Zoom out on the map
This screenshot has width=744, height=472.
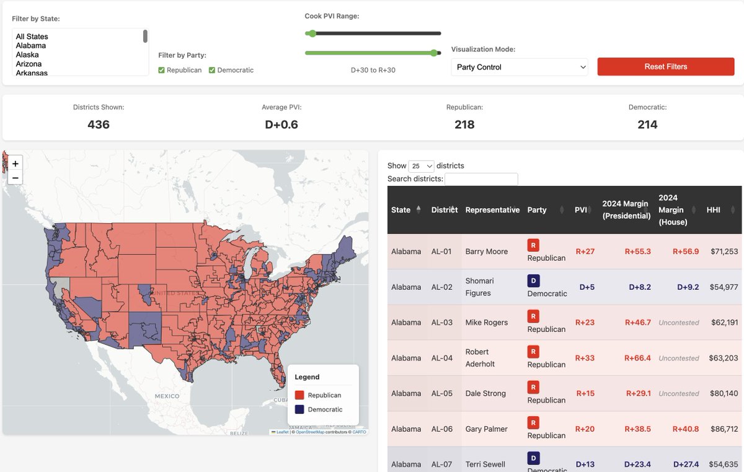click(x=15, y=178)
